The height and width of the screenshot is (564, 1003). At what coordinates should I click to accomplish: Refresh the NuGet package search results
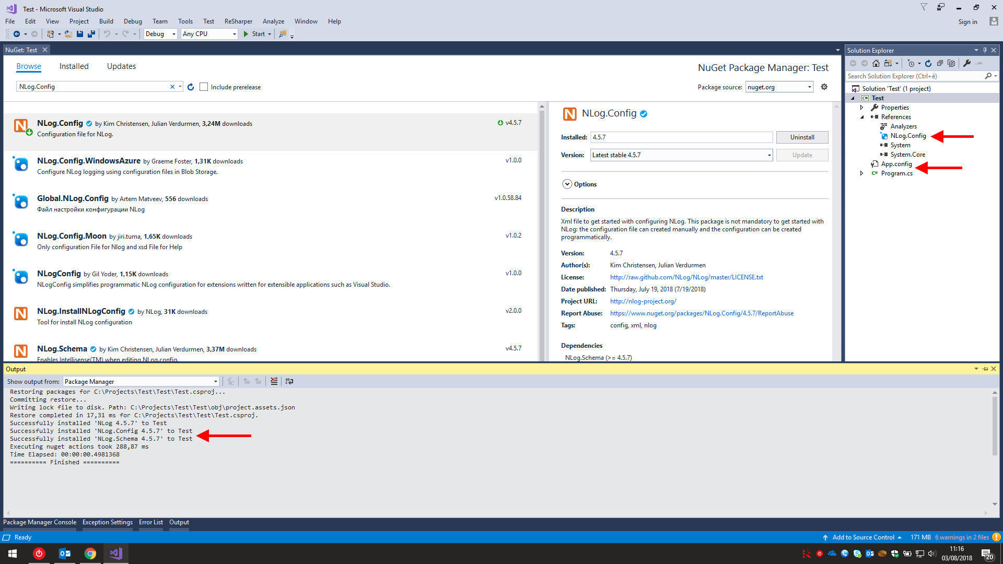pos(191,87)
